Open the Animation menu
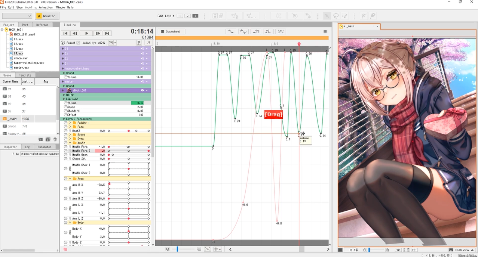 (x=46, y=7)
